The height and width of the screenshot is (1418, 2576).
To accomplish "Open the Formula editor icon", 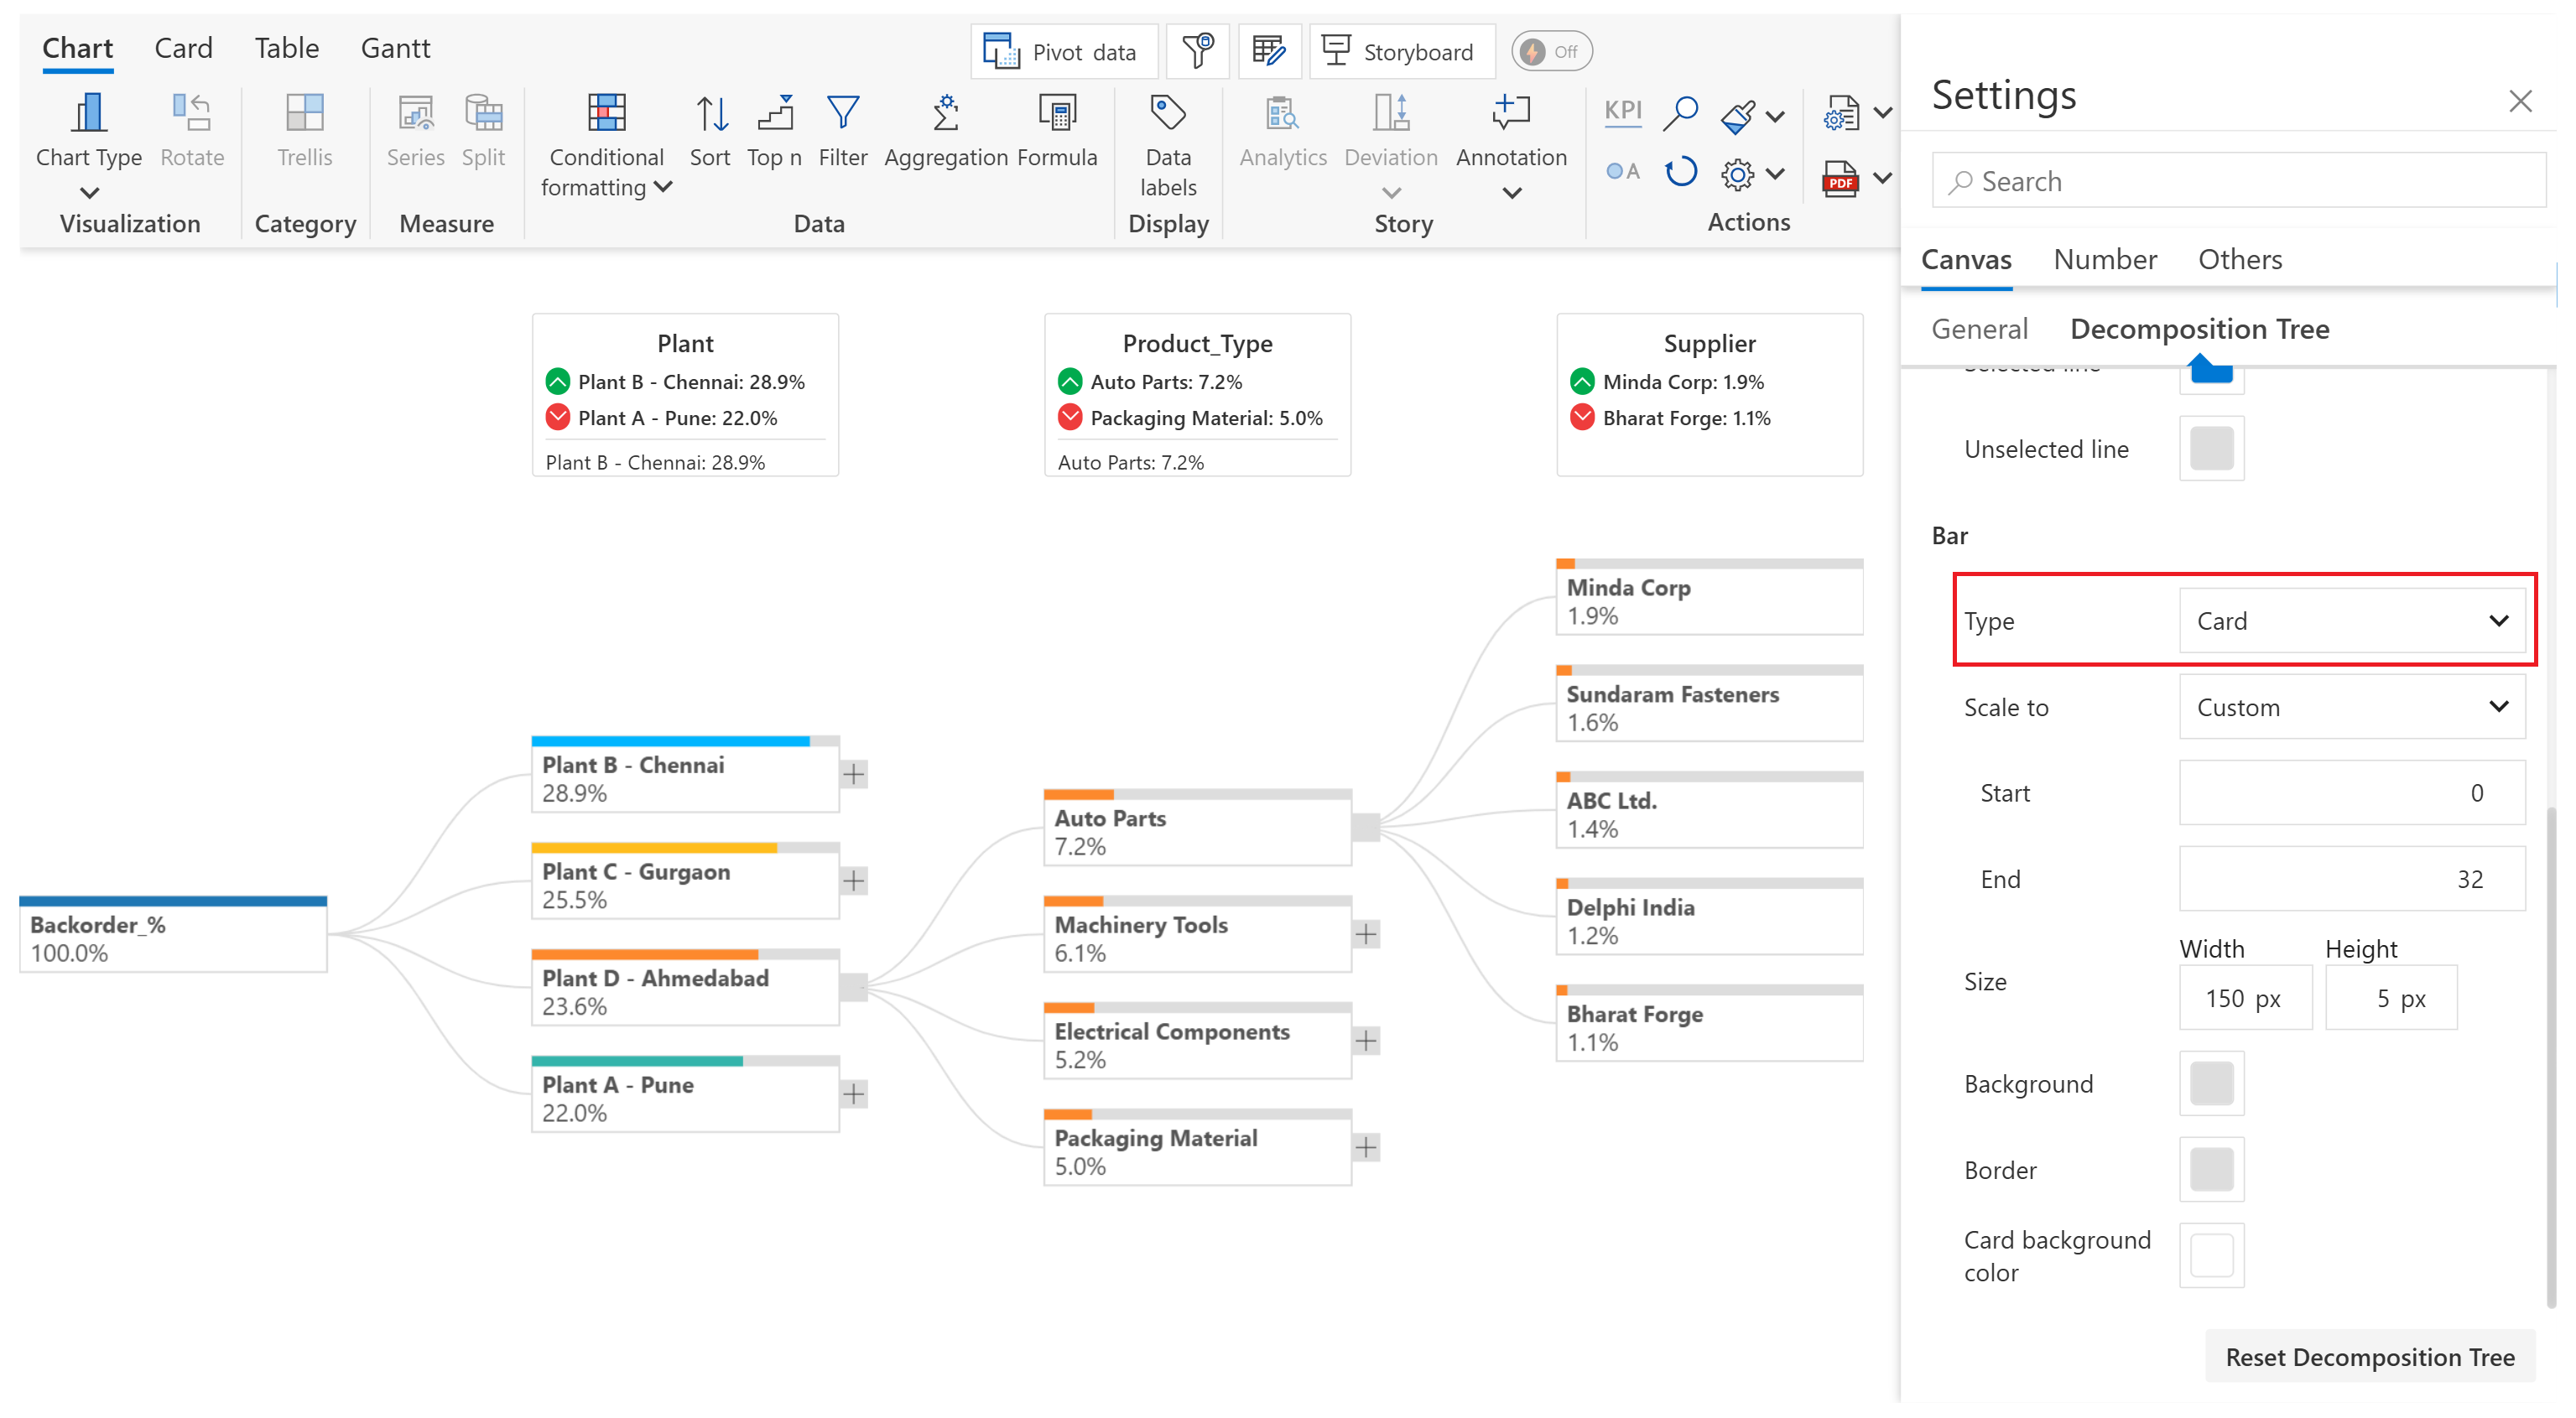I will click(1057, 114).
